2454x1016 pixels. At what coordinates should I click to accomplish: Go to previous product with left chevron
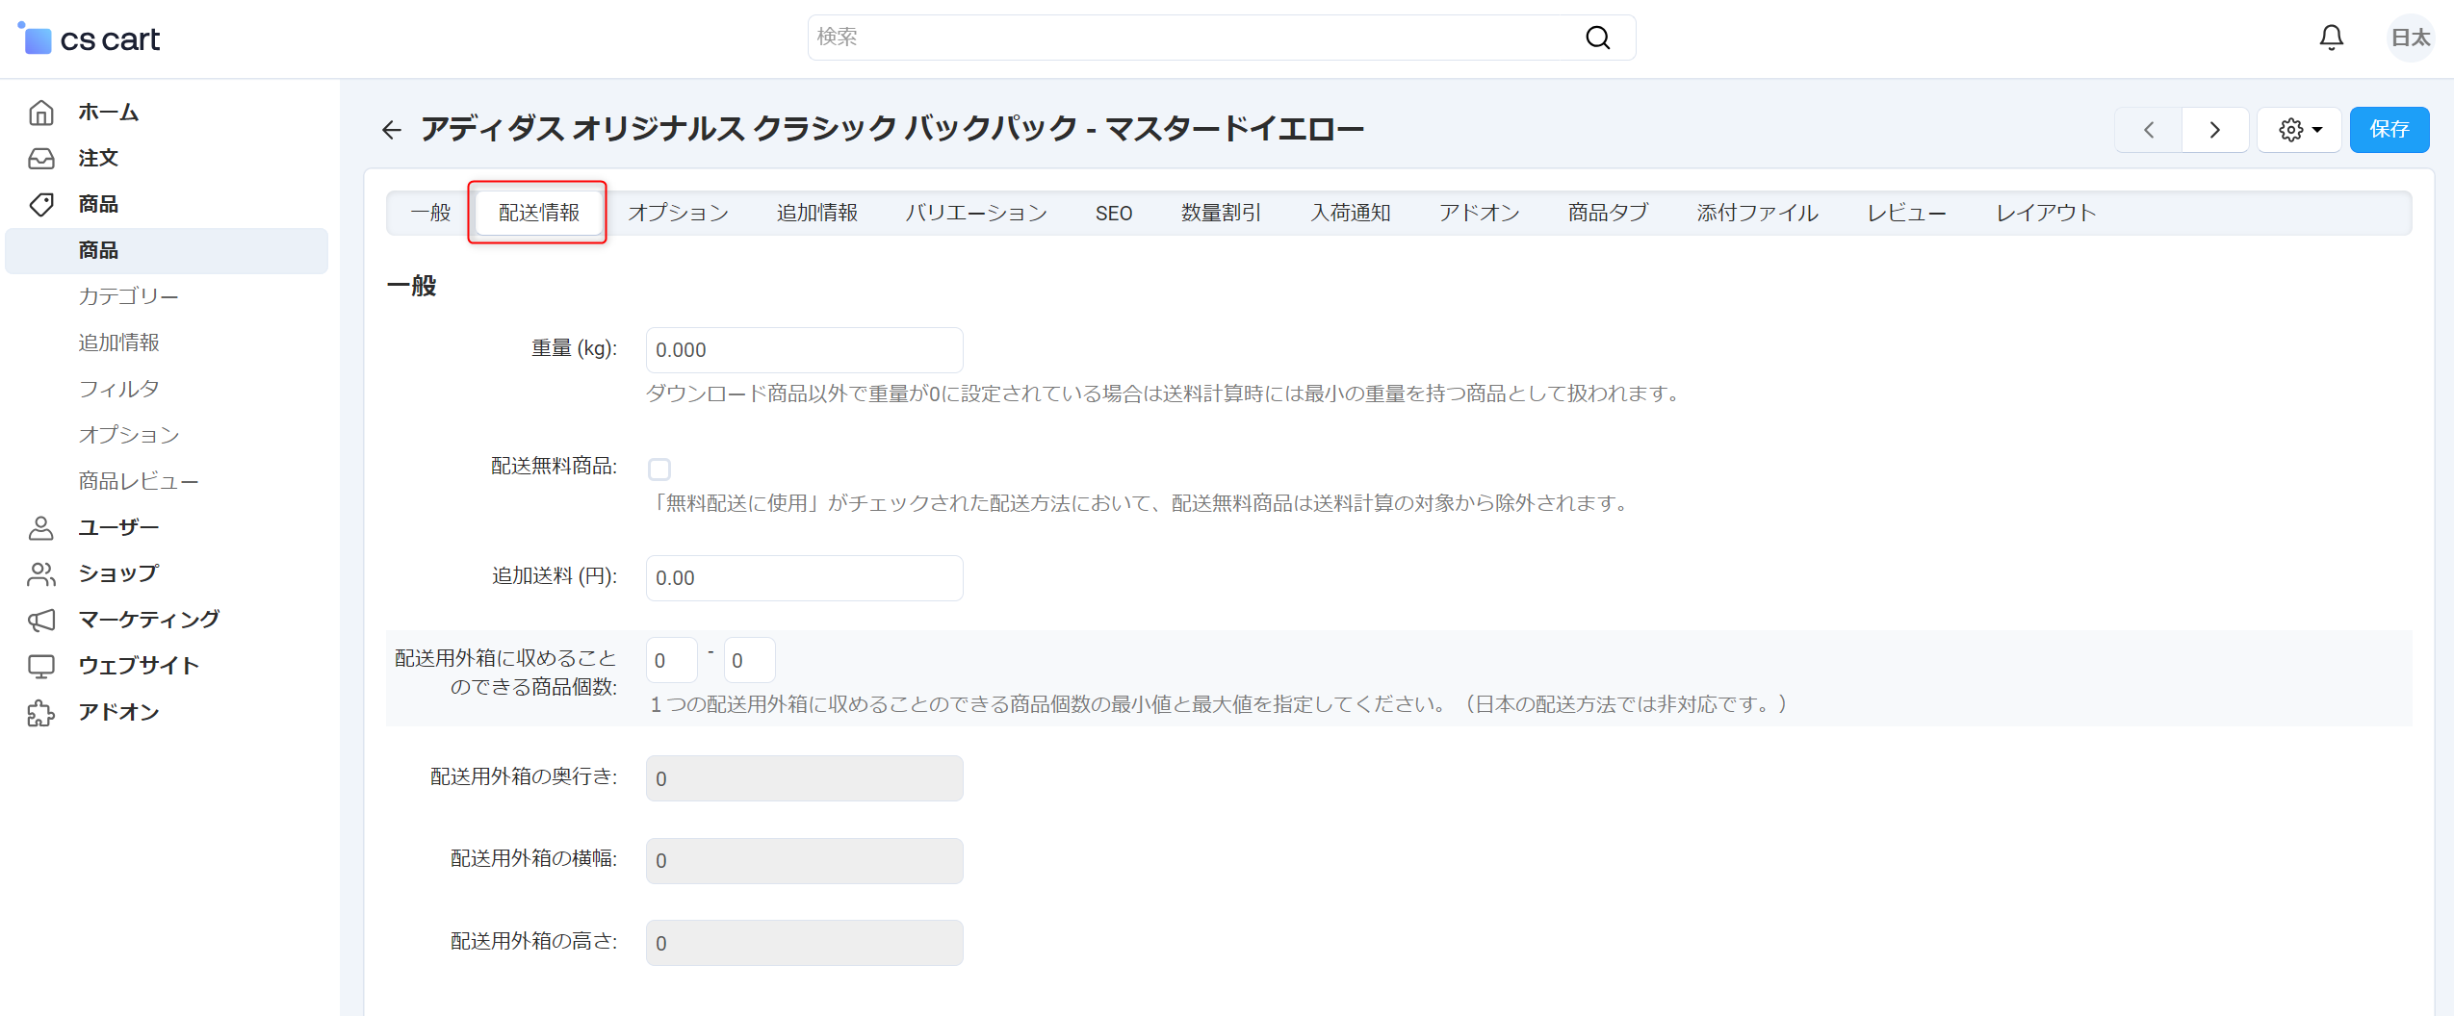[2149, 130]
